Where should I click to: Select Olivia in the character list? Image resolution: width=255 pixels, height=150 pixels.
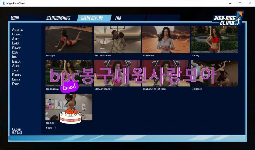point(17,34)
